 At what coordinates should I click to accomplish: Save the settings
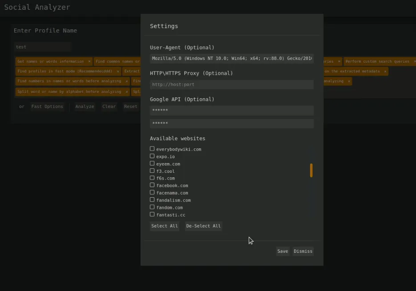click(283, 251)
